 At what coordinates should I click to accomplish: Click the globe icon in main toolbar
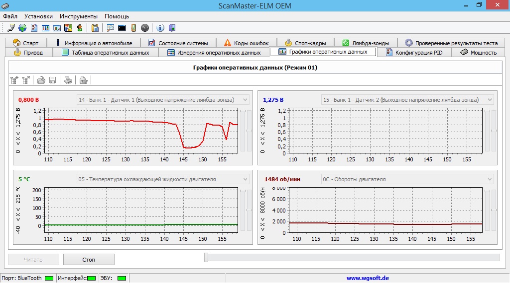(22, 28)
